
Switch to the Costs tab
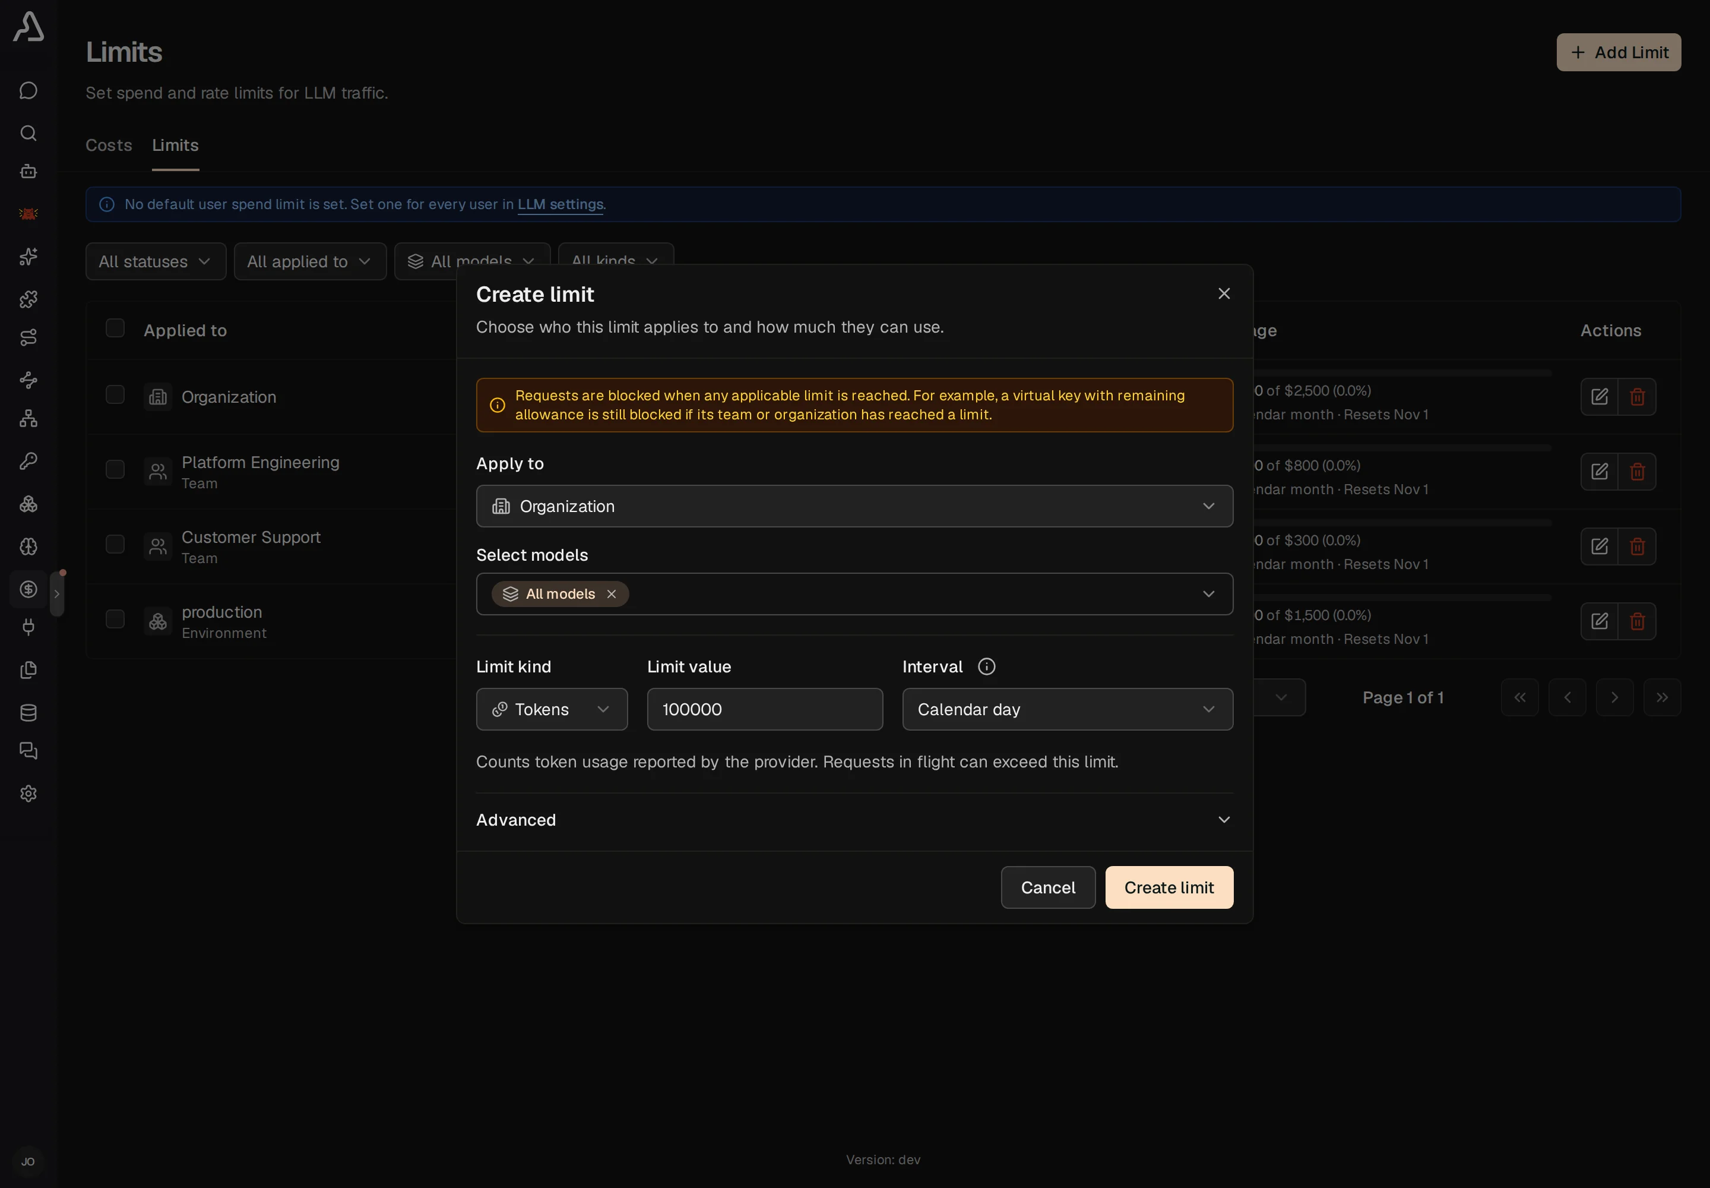[109, 145]
